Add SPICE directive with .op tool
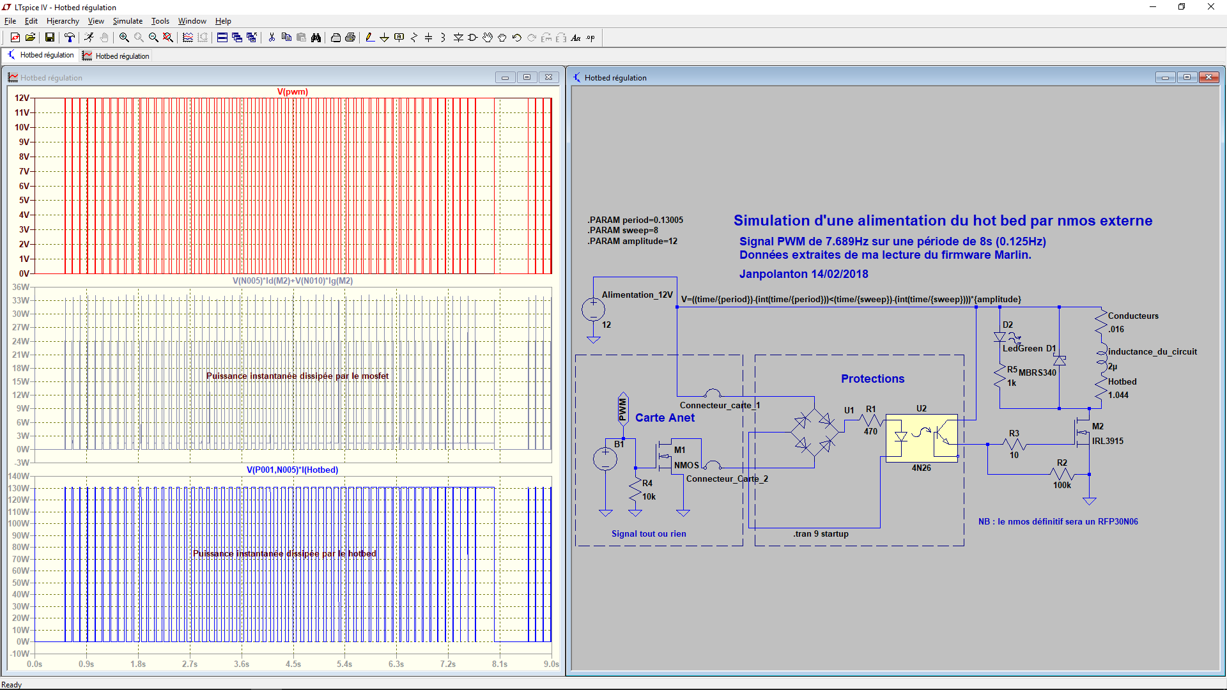 (590, 38)
